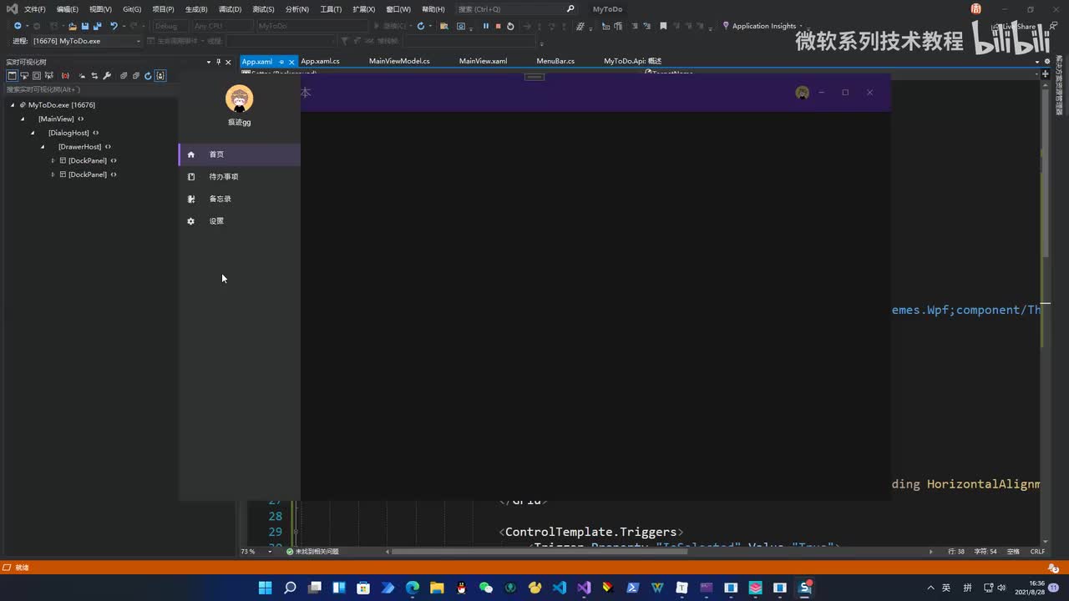
Task: Switch to the MainViewModel.cs tab
Action: pos(399,61)
